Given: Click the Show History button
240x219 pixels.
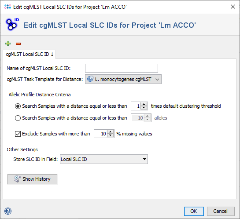Looking at the screenshot, I should 32,179.
